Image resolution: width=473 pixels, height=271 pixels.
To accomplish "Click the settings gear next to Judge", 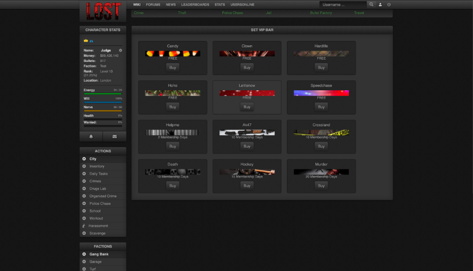I will [121, 50].
